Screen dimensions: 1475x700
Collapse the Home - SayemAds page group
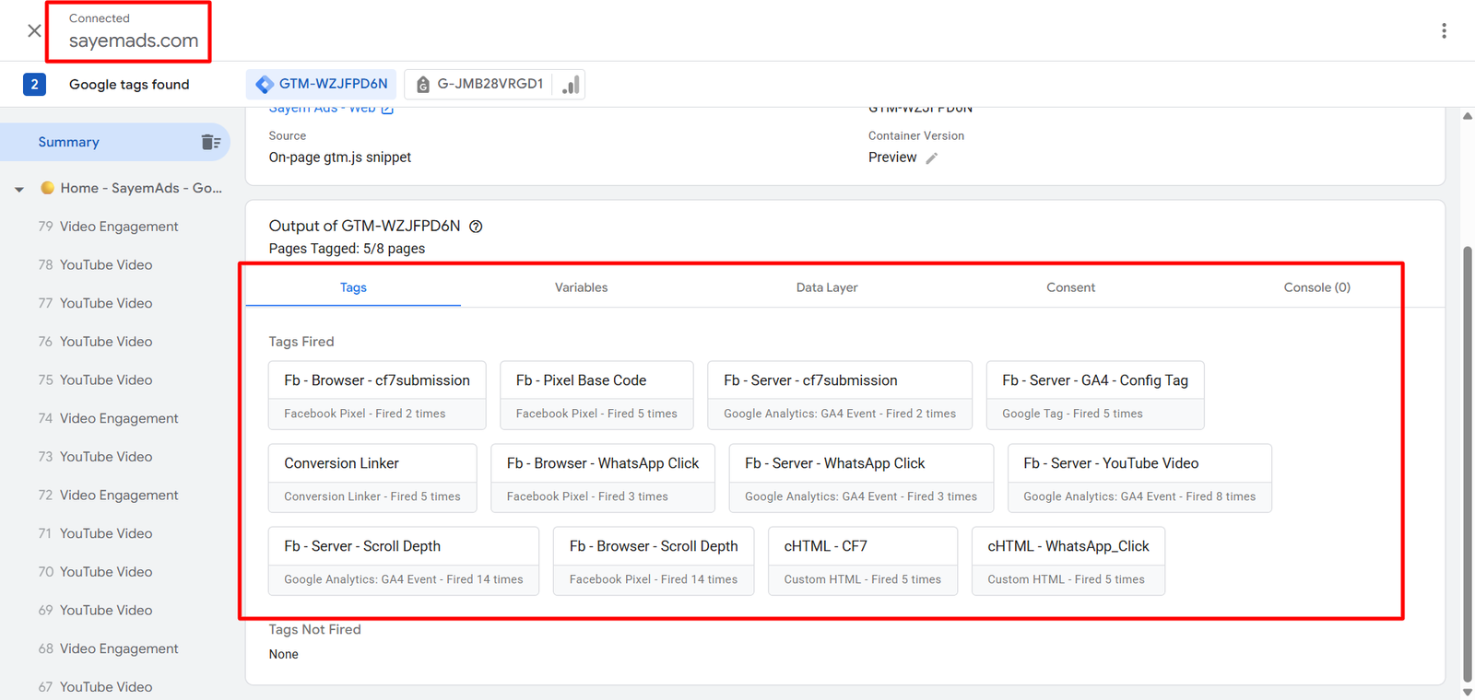tap(19, 189)
